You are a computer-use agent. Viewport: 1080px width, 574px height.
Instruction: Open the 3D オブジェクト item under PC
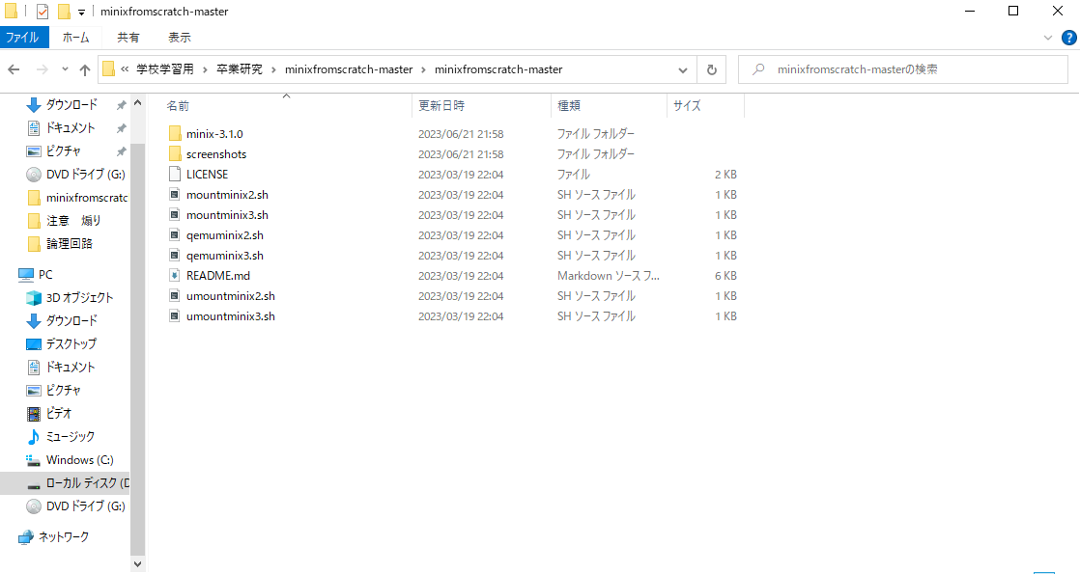(x=79, y=297)
